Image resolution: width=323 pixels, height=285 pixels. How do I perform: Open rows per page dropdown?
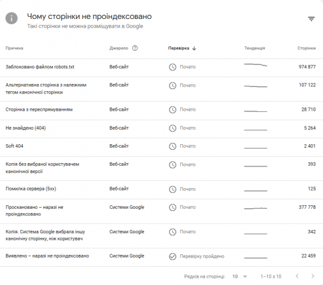[x=245, y=276]
